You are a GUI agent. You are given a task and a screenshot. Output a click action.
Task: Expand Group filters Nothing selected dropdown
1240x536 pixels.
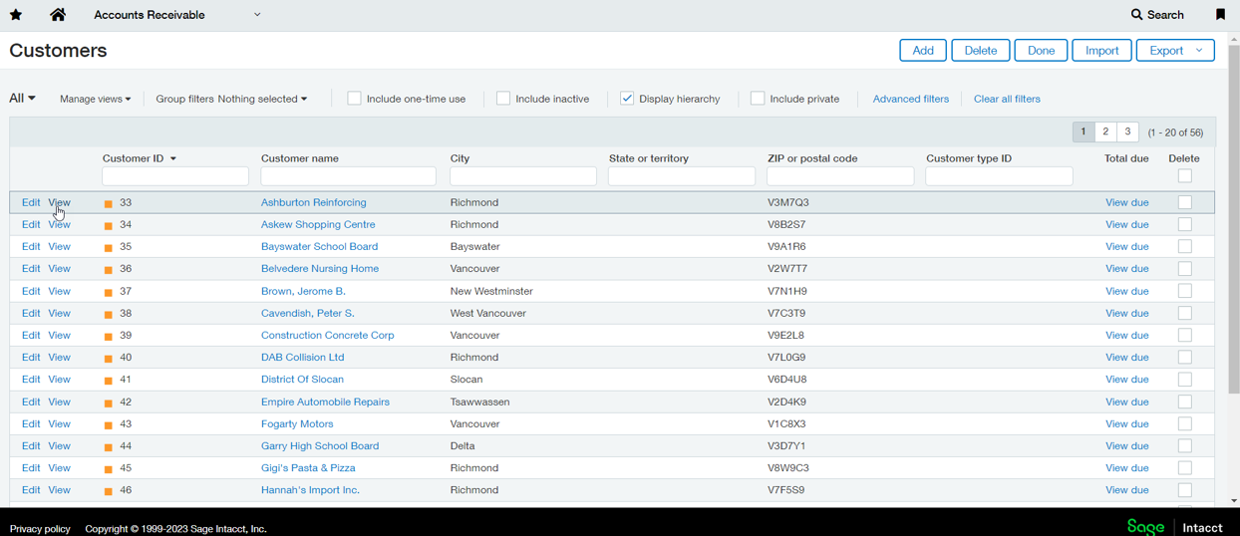click(231, 99)
